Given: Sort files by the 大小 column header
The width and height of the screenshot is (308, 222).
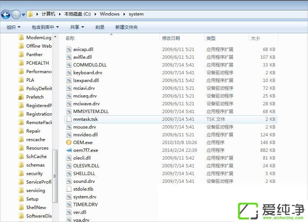Looking at the screenshot, I should (x=255, y=38).
